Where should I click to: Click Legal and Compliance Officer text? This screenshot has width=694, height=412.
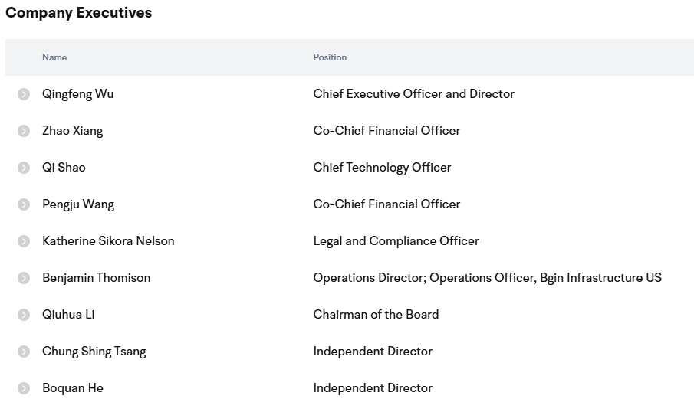[396, 241]
